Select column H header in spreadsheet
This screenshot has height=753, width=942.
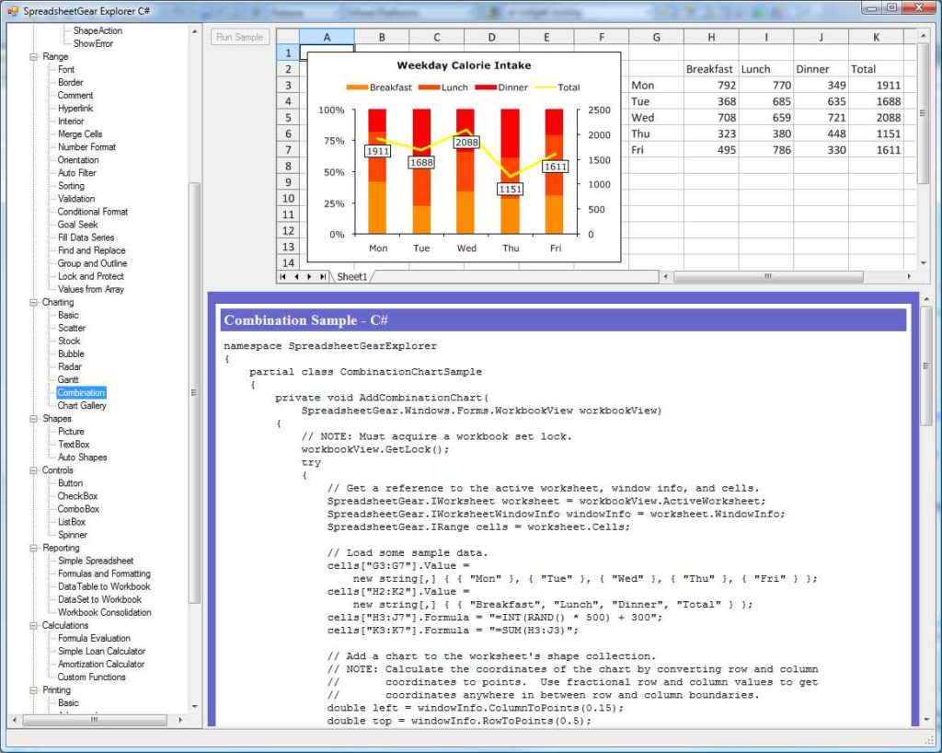tap(711, 37)
